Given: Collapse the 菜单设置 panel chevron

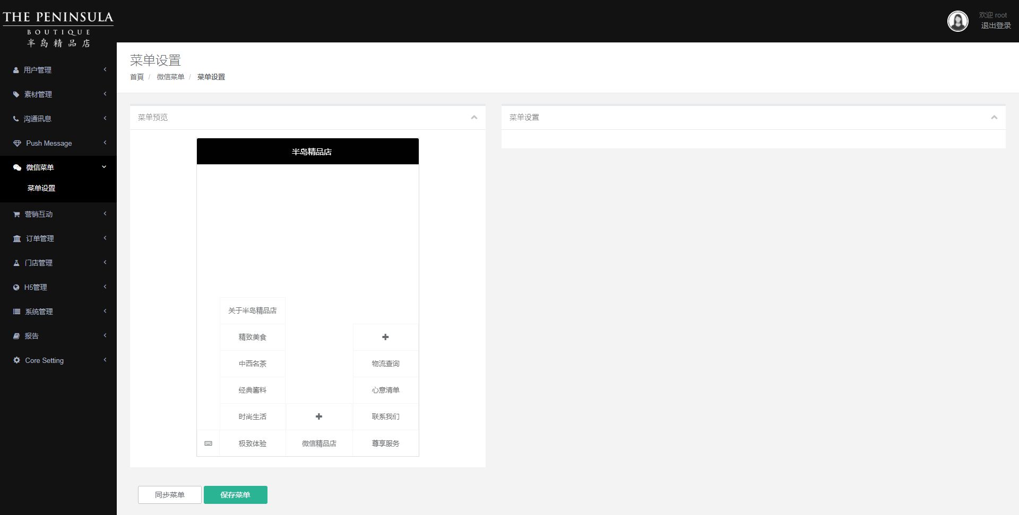Looking at the screenshot, I should point(994,118).
